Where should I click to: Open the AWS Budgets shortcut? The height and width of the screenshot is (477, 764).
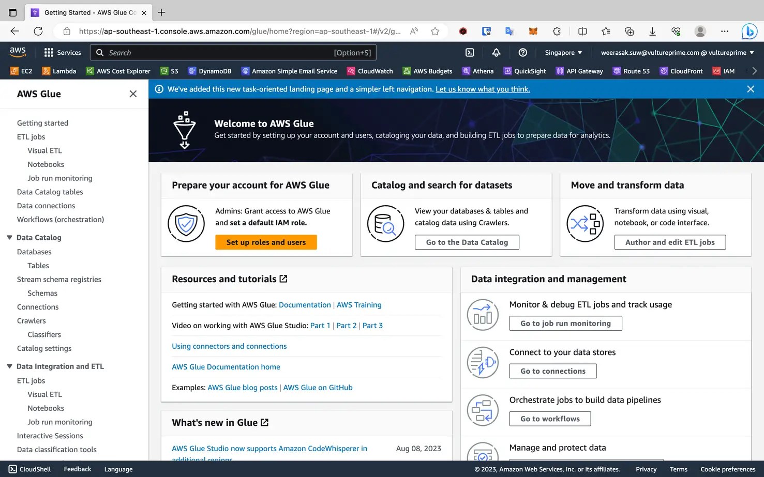(x=427, y=71)
